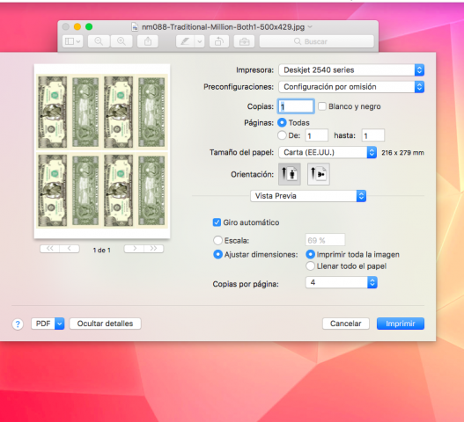Image resolution: width=464 pixels, height=422 pixels.
Task: Click the rotate image icon
Action: pos(219,41)
